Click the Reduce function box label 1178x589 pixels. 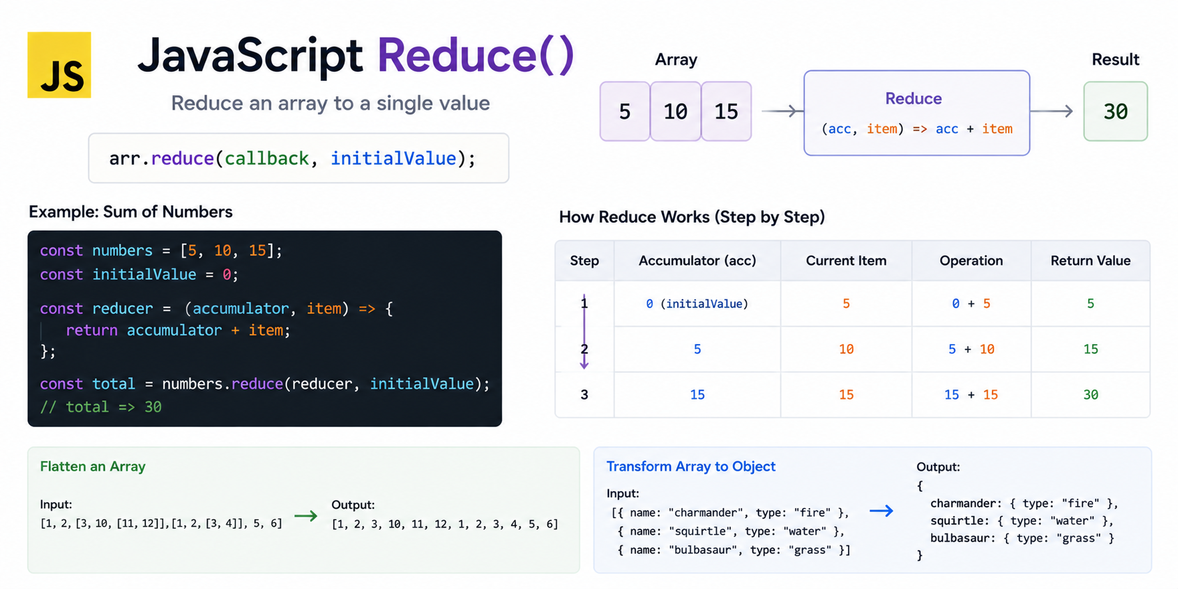pyautogui.click(x=914, y=98)
